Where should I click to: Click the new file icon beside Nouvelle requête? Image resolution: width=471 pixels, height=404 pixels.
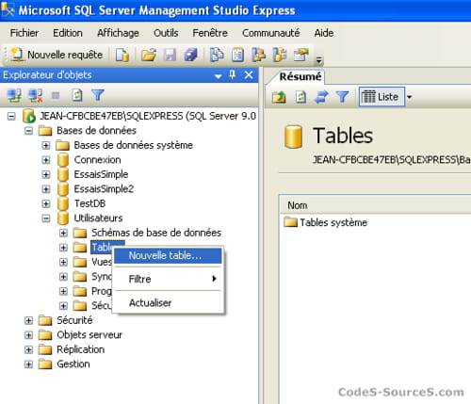(x=122, y=56)
